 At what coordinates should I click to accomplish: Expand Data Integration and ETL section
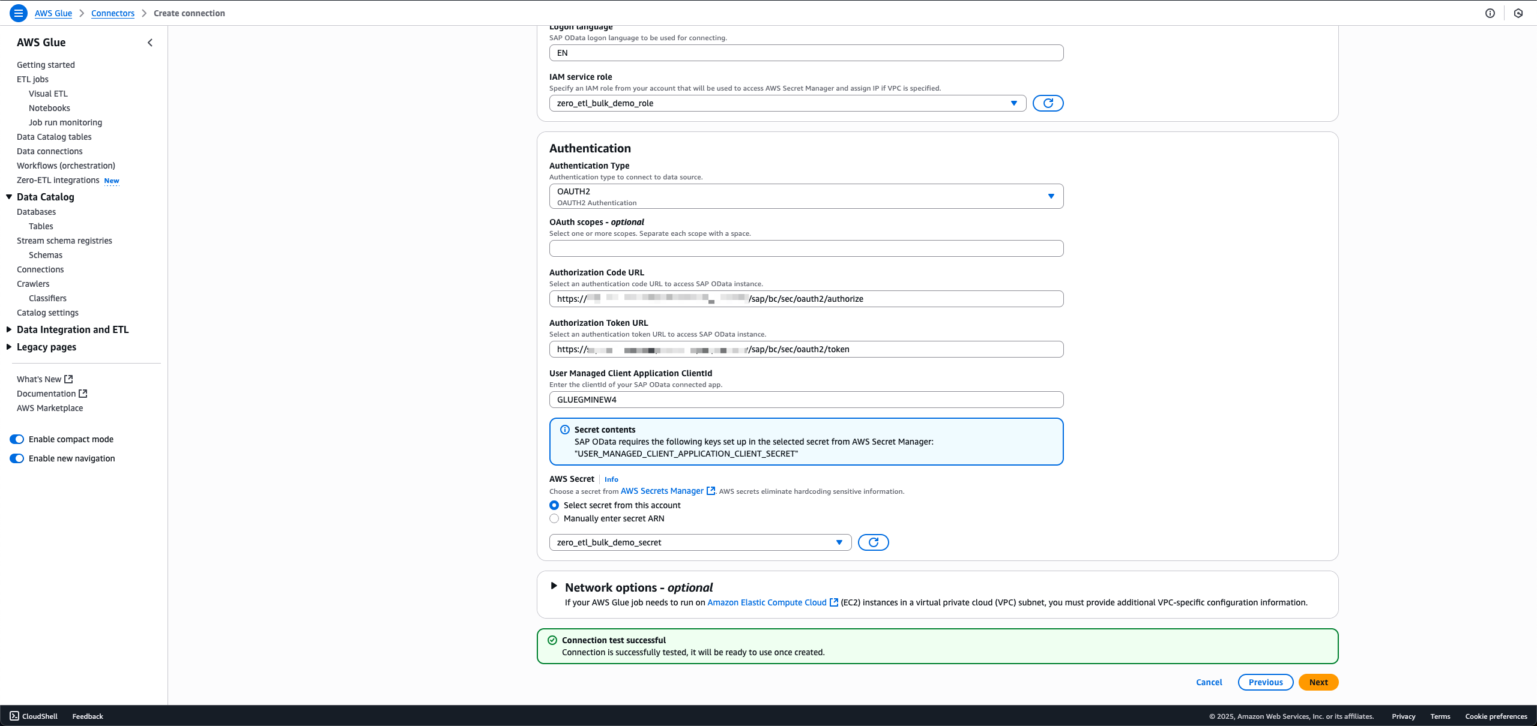coord(73,329)
